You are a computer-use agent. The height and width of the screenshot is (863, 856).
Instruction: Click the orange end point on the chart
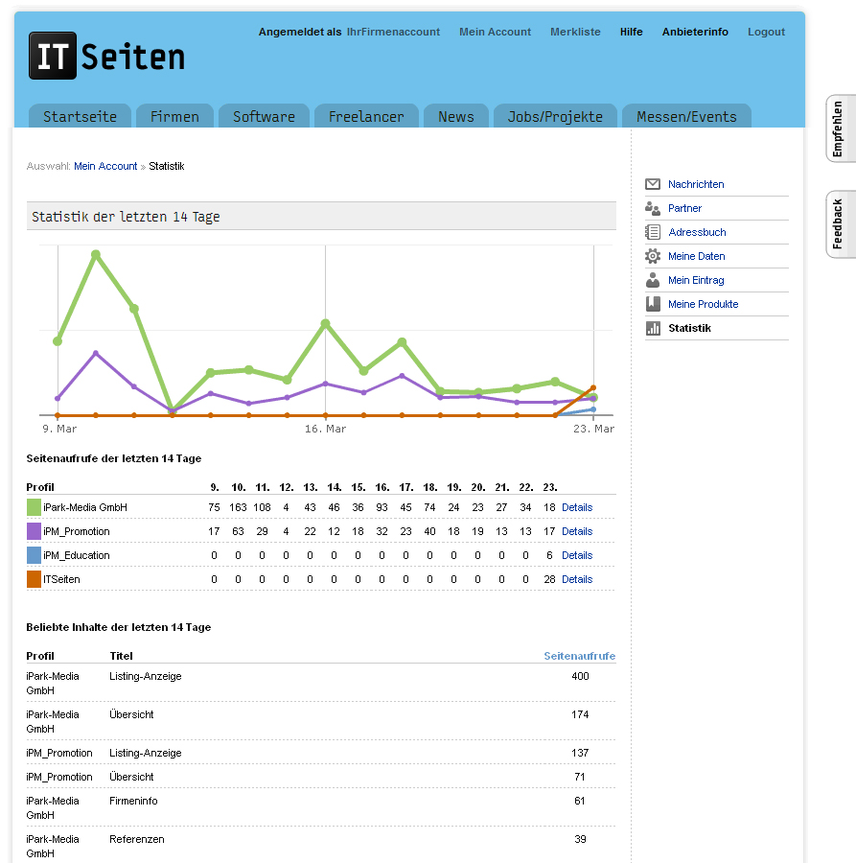(x=593, y=388)
